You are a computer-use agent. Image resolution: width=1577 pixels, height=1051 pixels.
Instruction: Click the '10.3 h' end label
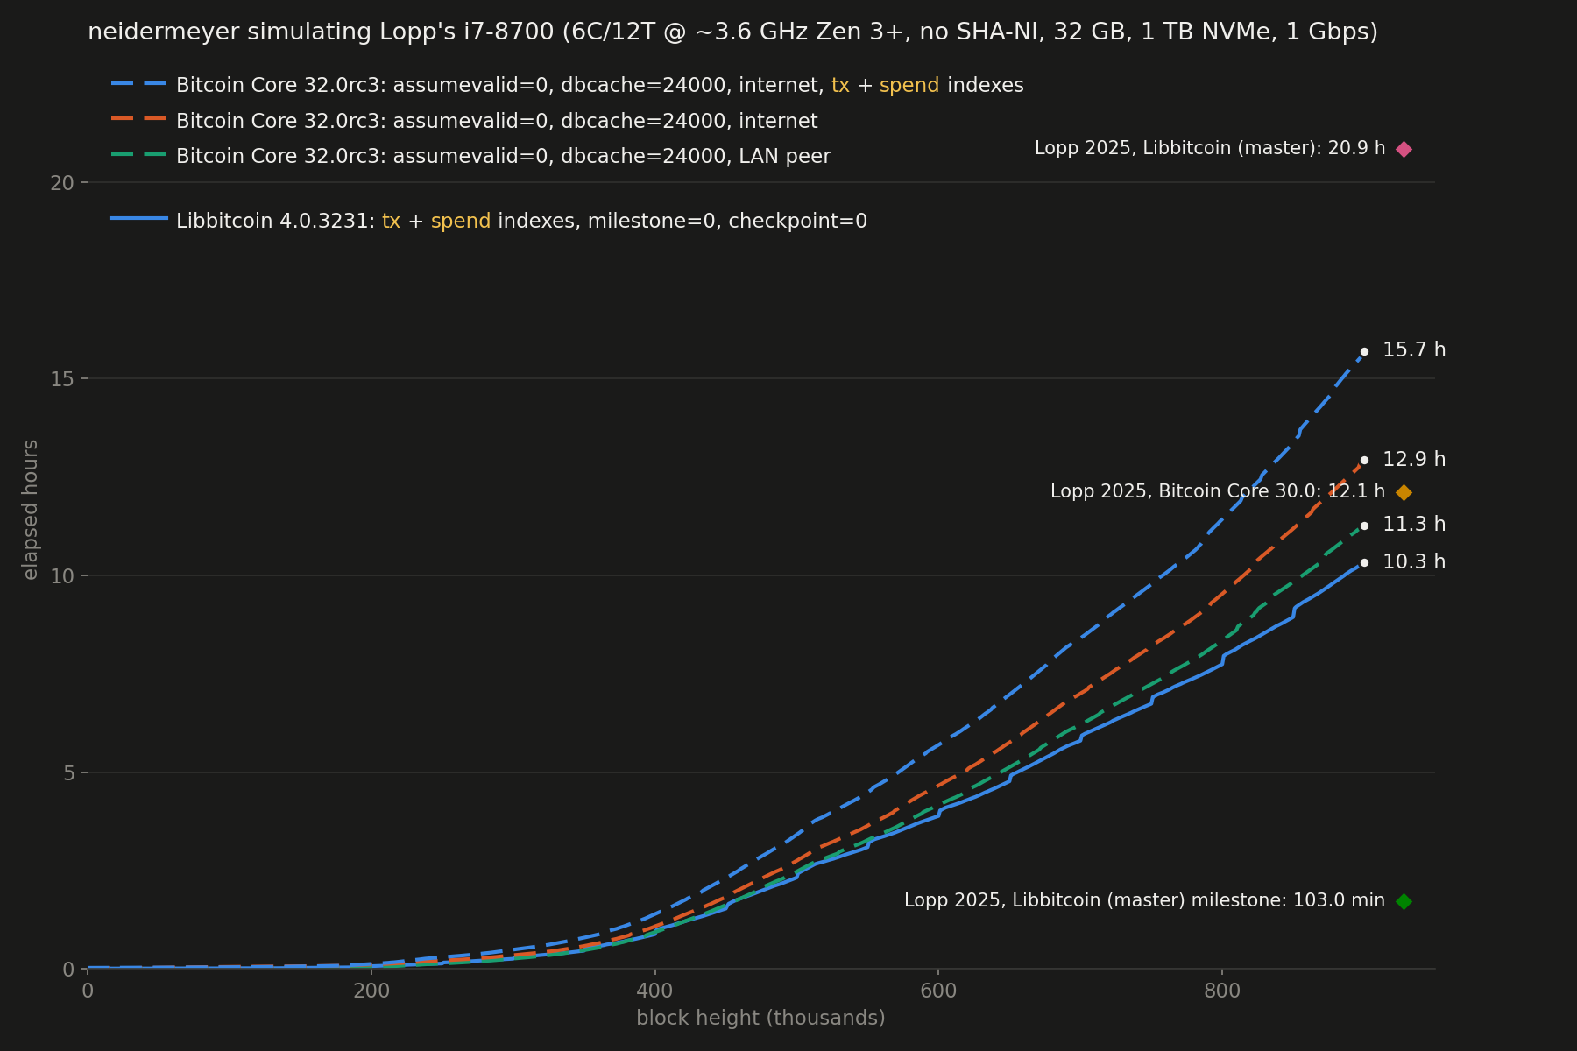1414,562
